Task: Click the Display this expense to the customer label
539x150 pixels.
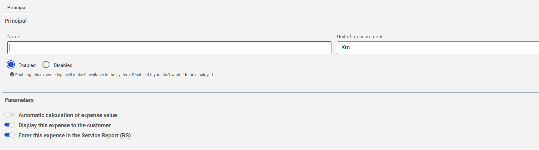Action: [x=65, y=125]
